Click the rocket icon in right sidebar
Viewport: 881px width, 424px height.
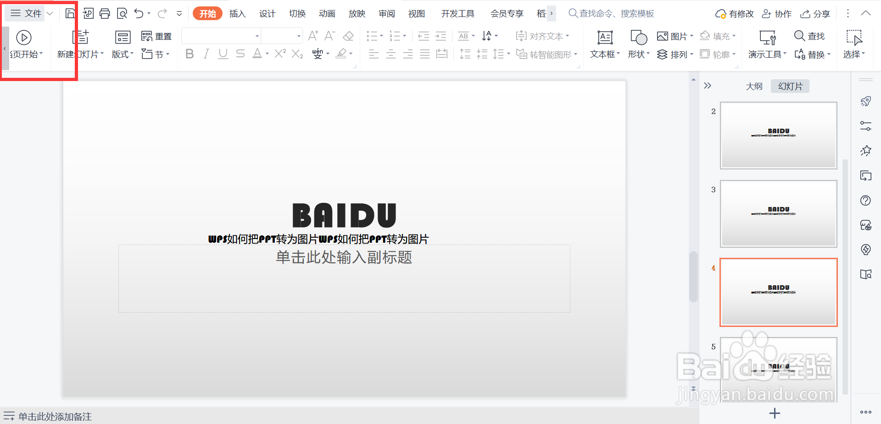point(866,101)
